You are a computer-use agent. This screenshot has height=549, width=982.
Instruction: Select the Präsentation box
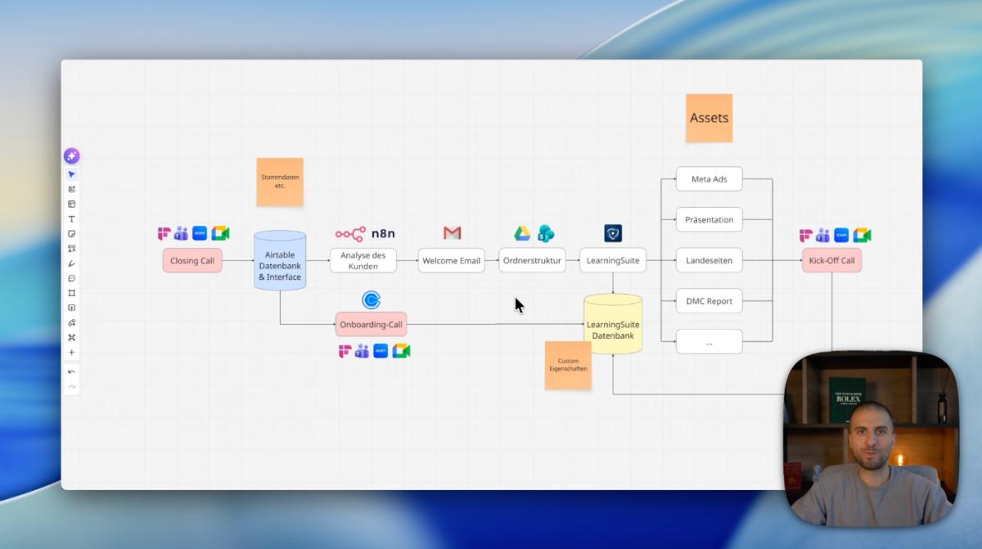click(709, 220)
